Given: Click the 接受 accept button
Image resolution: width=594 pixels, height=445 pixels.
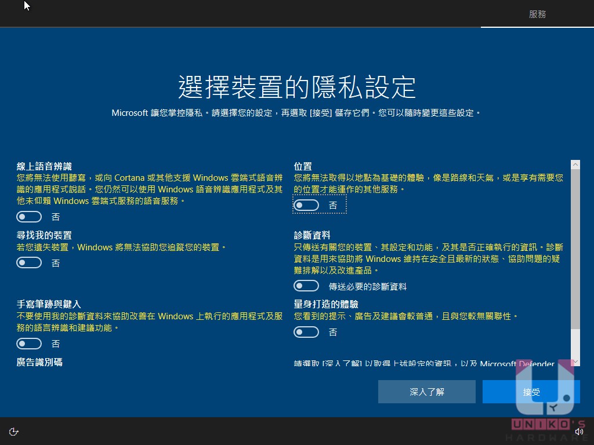Looking at the screenshot, I should [x=531, y=392].
